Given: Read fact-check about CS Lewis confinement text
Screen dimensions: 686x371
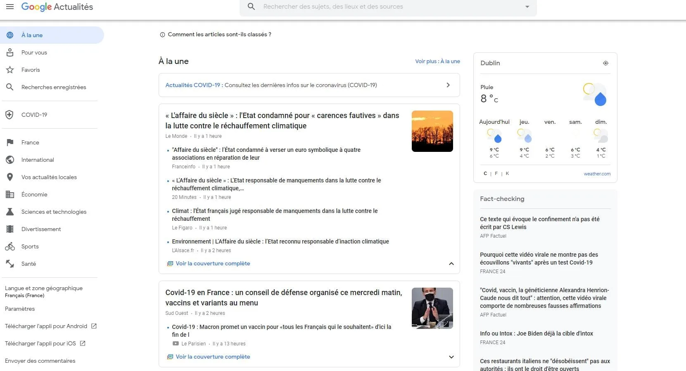Looking at the screenshot, I should click(540, 223).
